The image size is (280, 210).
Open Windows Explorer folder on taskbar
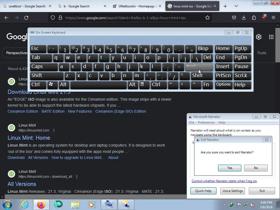(x=75, y=205)
